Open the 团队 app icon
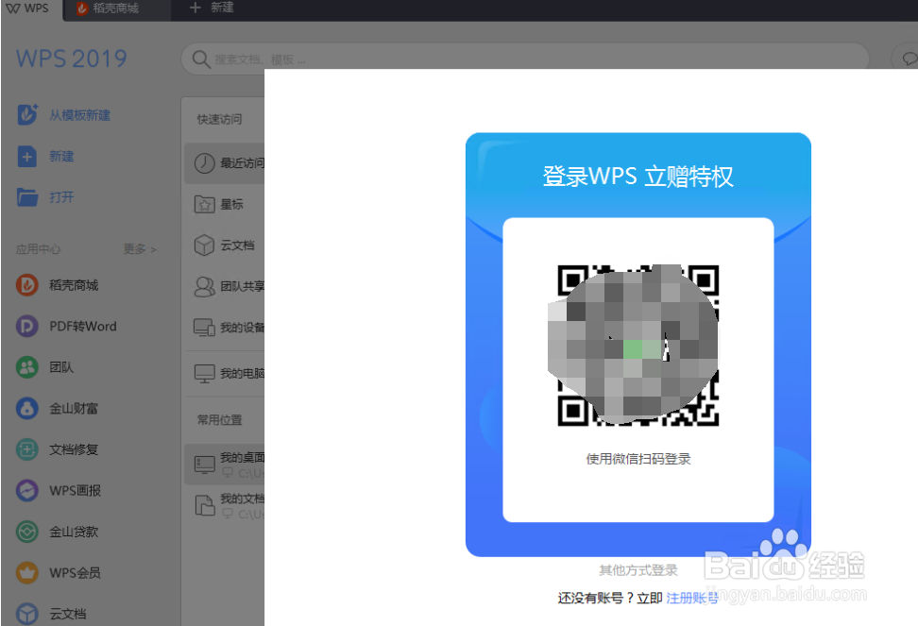 click(x=27, y=367)
